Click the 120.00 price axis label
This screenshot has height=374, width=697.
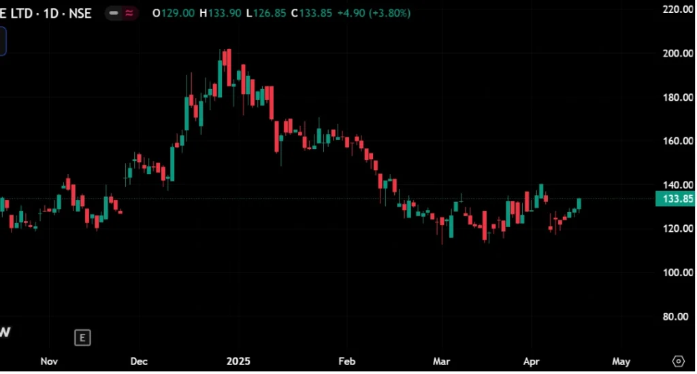click(678, 228)
